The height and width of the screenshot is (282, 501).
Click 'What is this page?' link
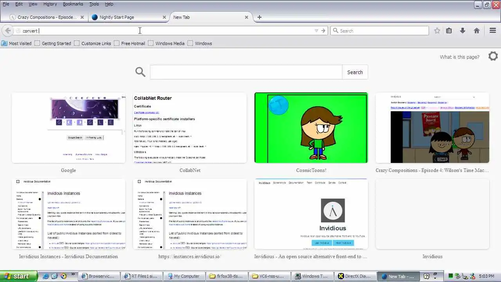[x=460, y=57]
